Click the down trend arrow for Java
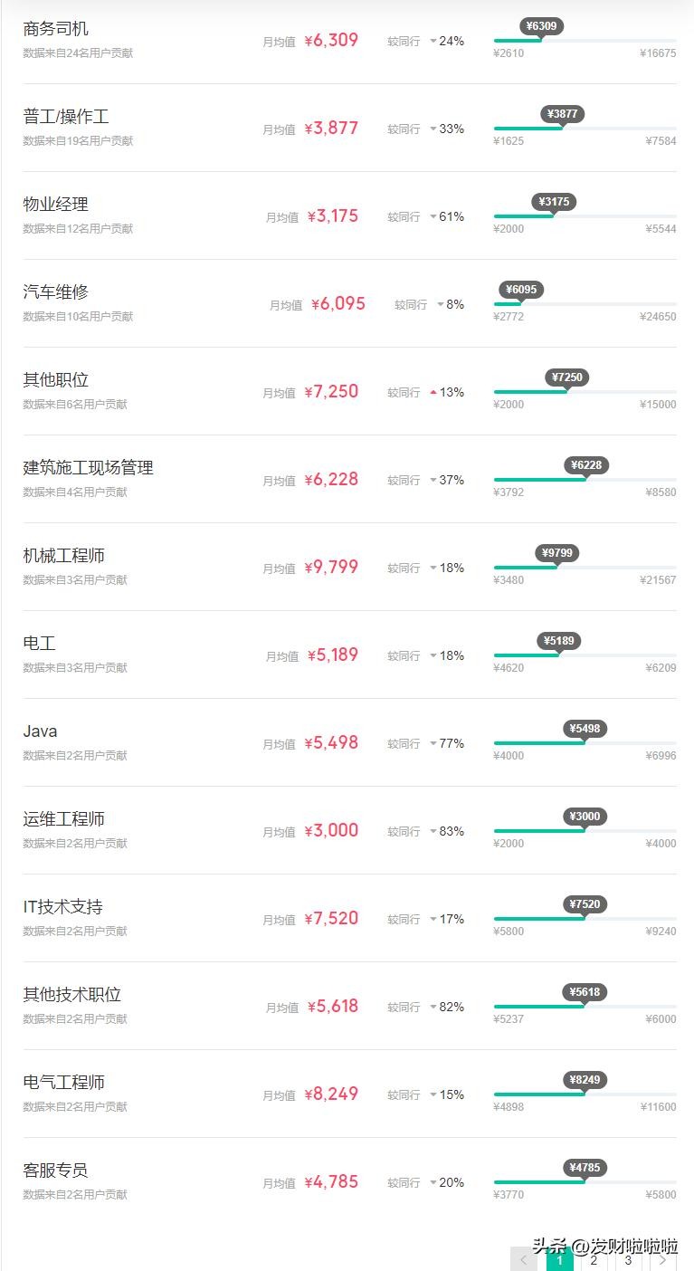The height and width of the screenshot is (1271, 694). (x=433, y=743)
